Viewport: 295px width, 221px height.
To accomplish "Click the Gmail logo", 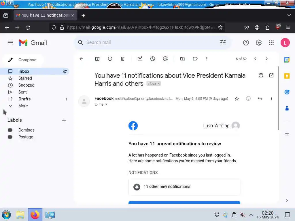I will (x=33, y=43).
